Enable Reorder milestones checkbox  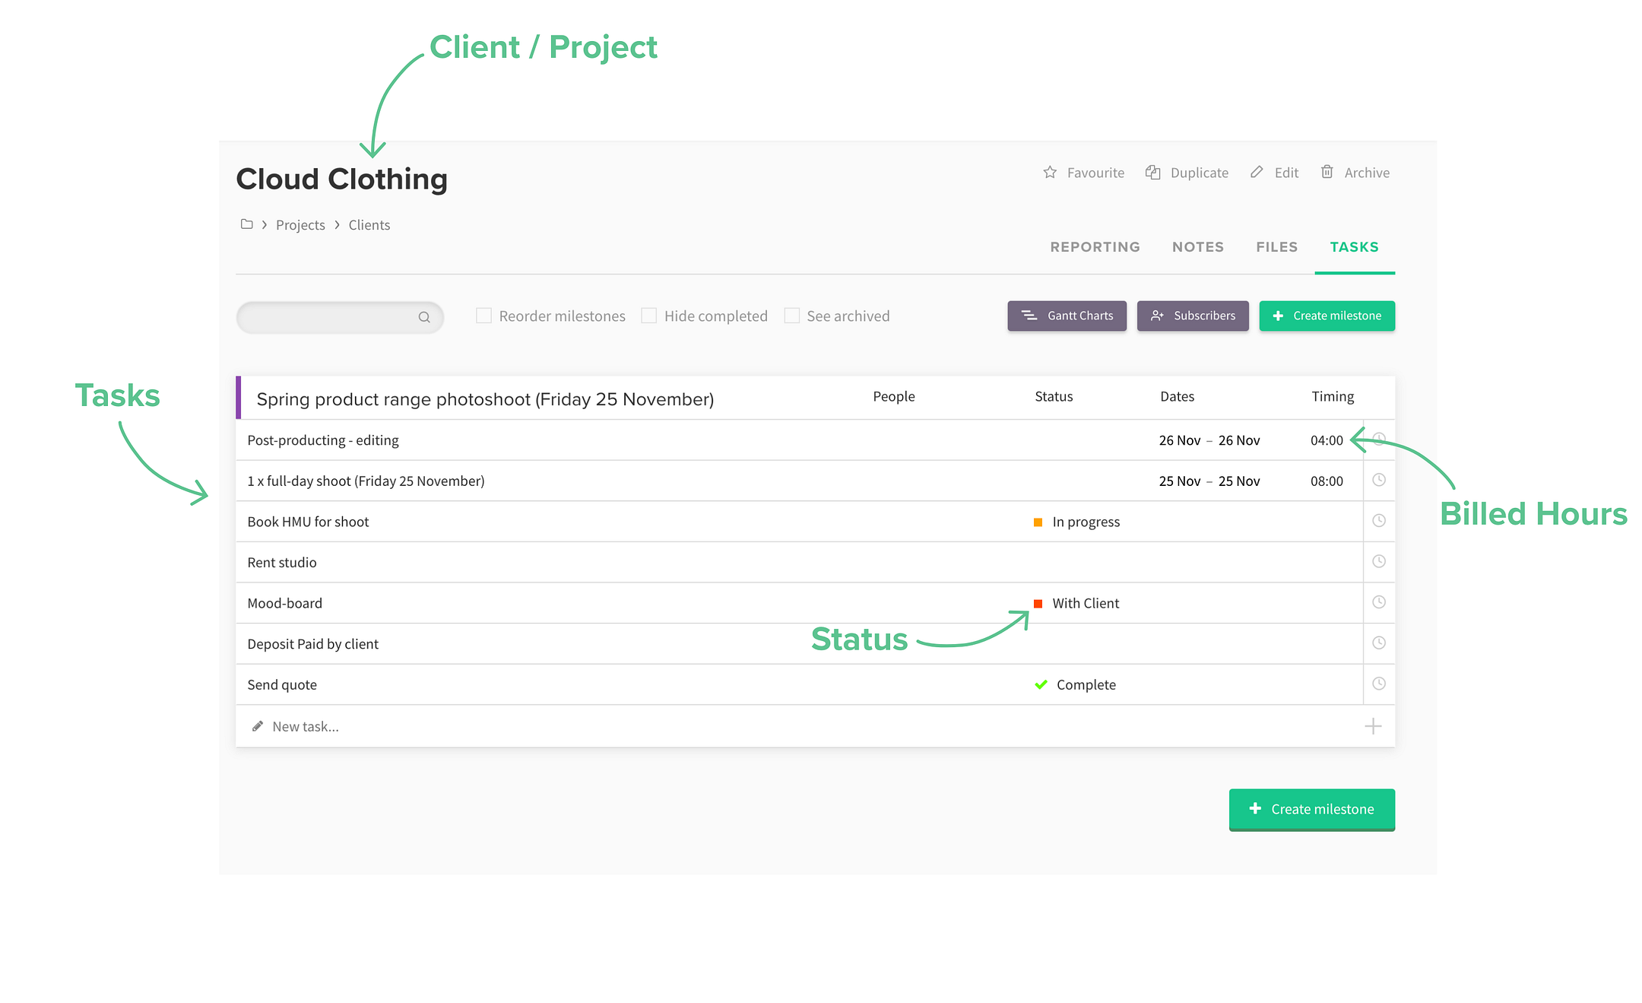point(483,316)
